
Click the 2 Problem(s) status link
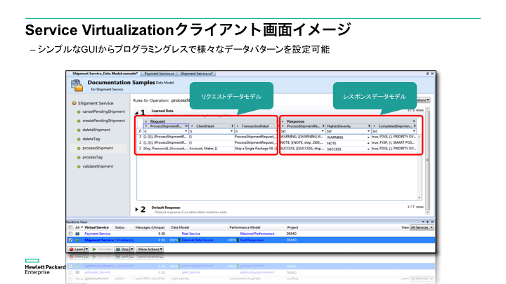[124, 241]
